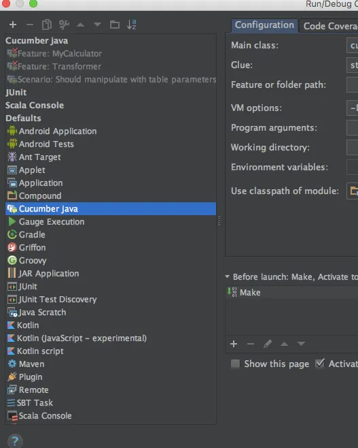Choose JUnit default under Defaults
Screen dimensions: 358x448
click(111, 286)
